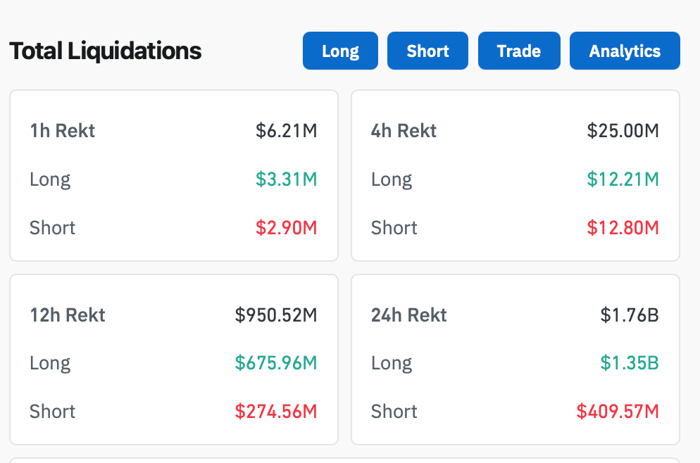
Task: Click the green $3.31M long value
Action: pos(287,179)
